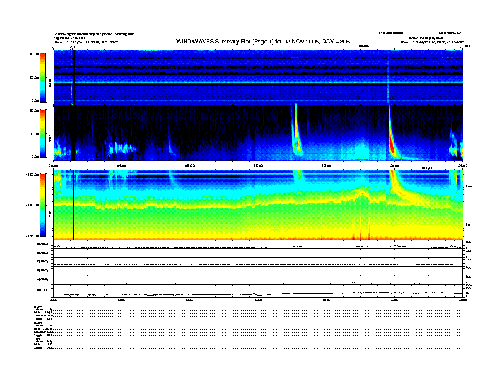
Task: Click the Cal marker above the RAD2 panel
Action: click(72, 48)
